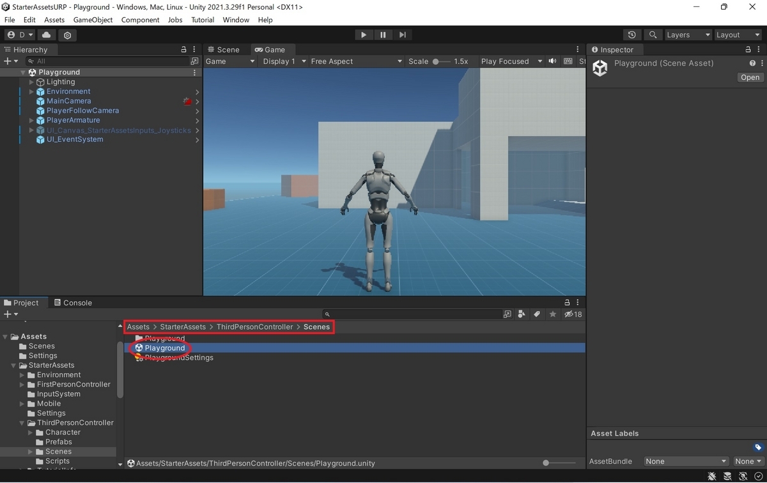
Task: Open the Undo History icon top right
Action: pyautogui.click(x=632, y=34)
